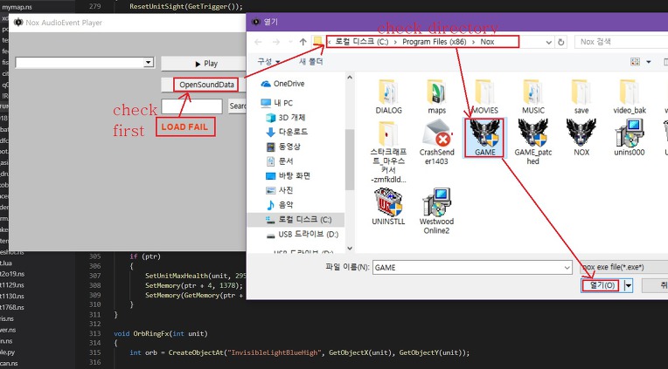This screenshot has height=369, width=668.
Task: Open 문서 in the navigation pane
Action: (x=280, y=161)
